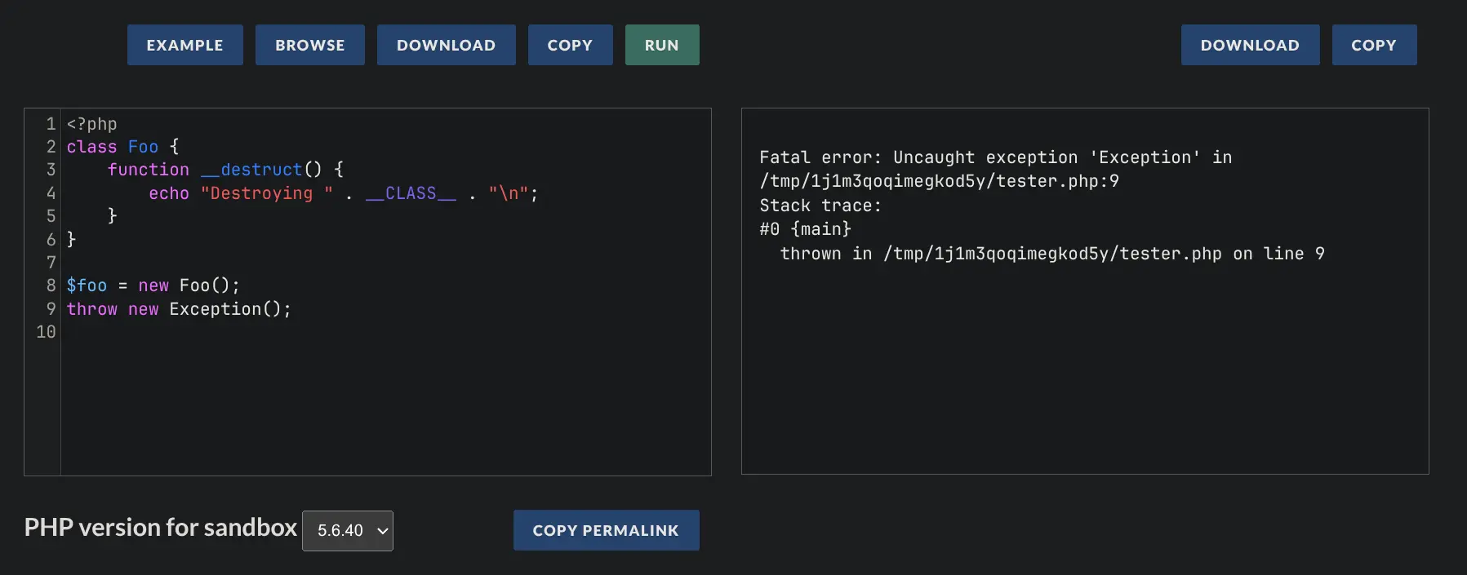
Task: Click the Stack trace text in the output
Action: tap(820, 206)
